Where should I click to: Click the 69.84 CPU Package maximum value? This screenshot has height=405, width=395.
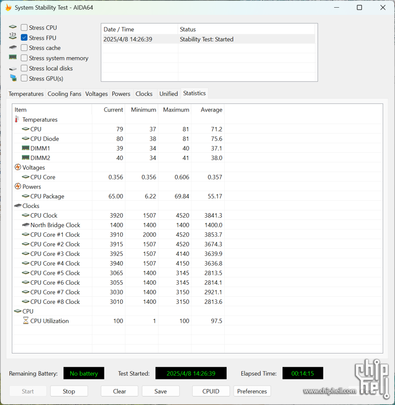coord(182,196)
